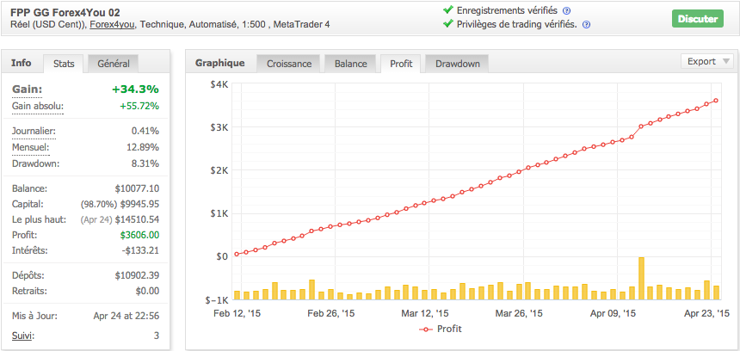Click the Suivi followers label
Viewport: 740px width, 351px height.
tap(24, 335)
